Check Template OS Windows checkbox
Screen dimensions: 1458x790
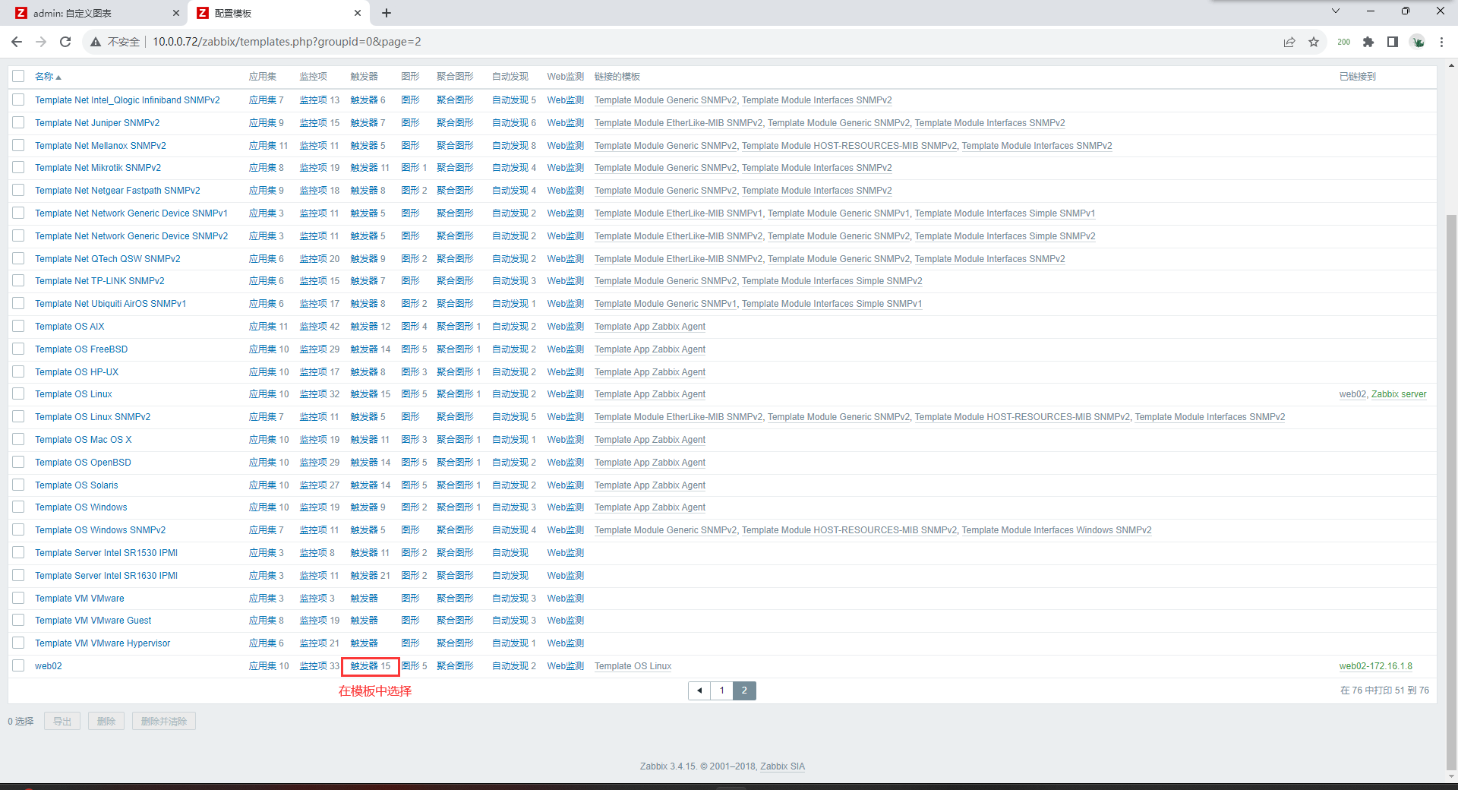click(18, 507)
